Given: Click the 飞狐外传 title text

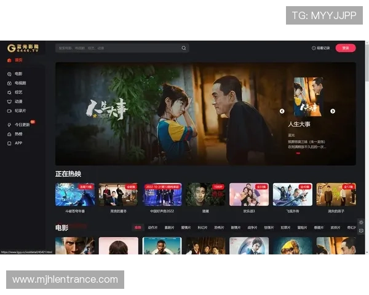Looking at the screenshot, I should 293,211.
